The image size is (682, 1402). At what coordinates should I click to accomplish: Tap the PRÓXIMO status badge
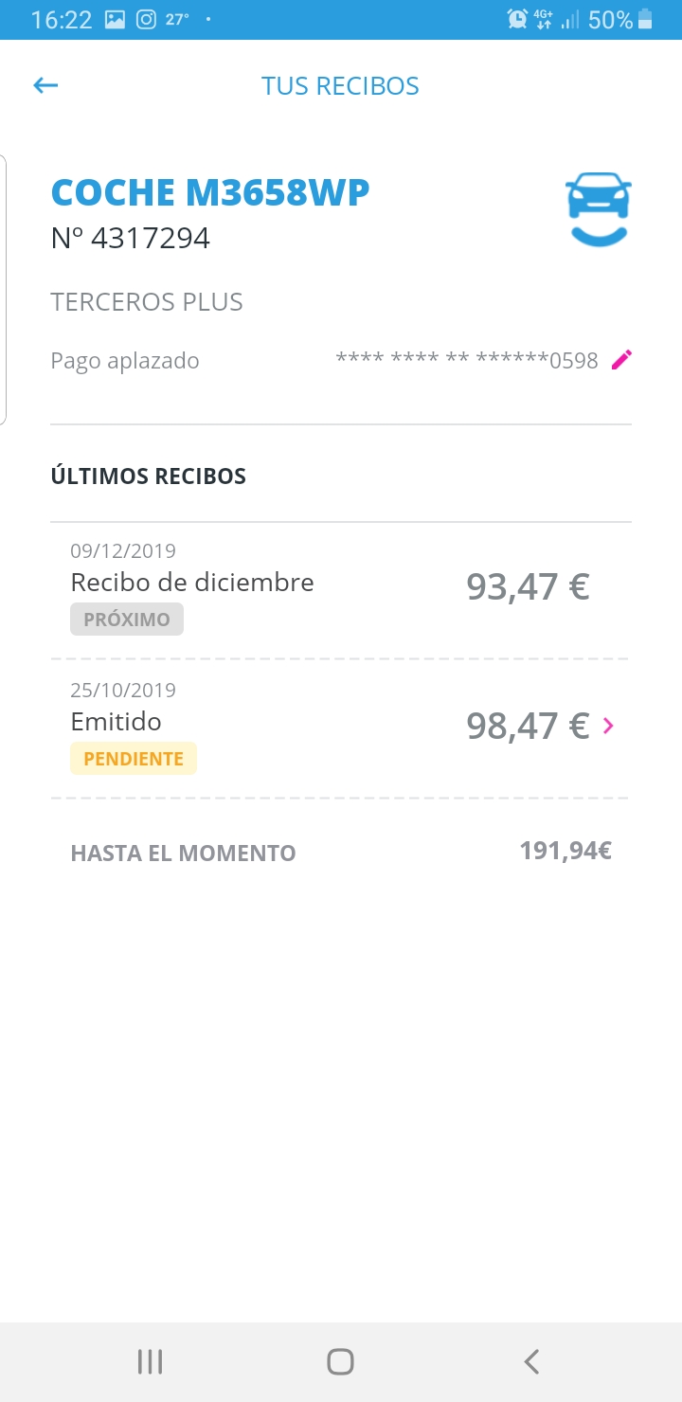127,620
